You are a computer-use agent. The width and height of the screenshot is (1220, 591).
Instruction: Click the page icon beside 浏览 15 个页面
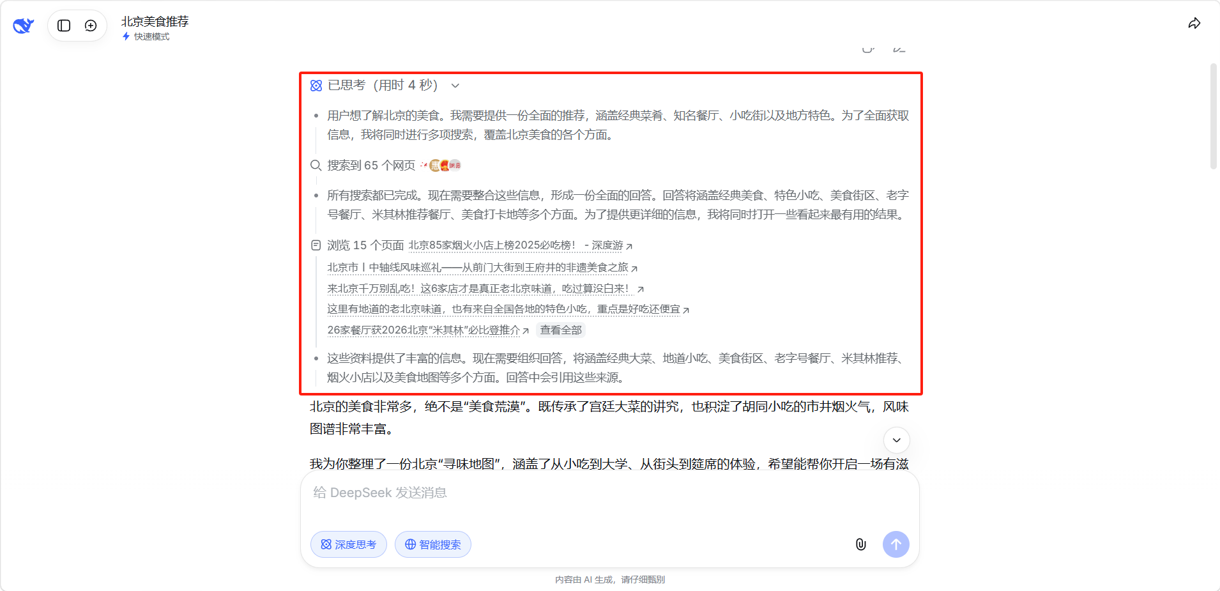[316, 245]
